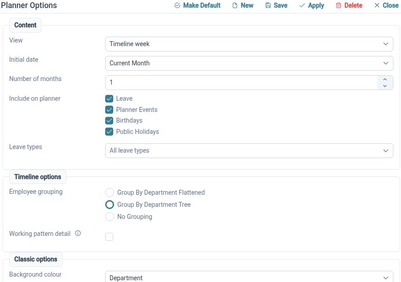Click the Content section header
This screenshot has height=282, width=401.
[x=26, y=25]
